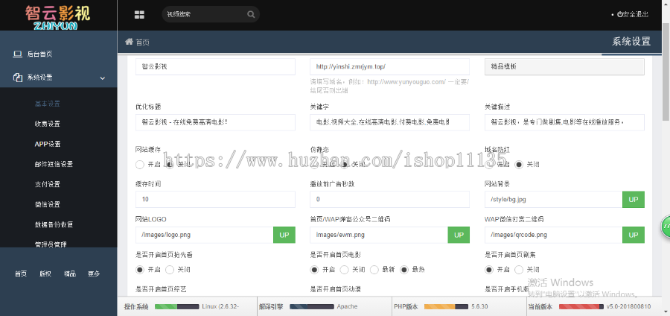Select 开启 for 是否开启首页剧集
670x316 pixels.
(x=489, y=270)
